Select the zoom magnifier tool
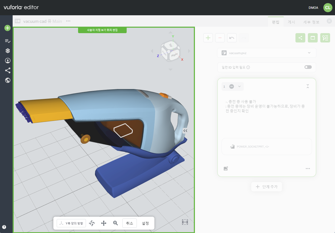 116,223
